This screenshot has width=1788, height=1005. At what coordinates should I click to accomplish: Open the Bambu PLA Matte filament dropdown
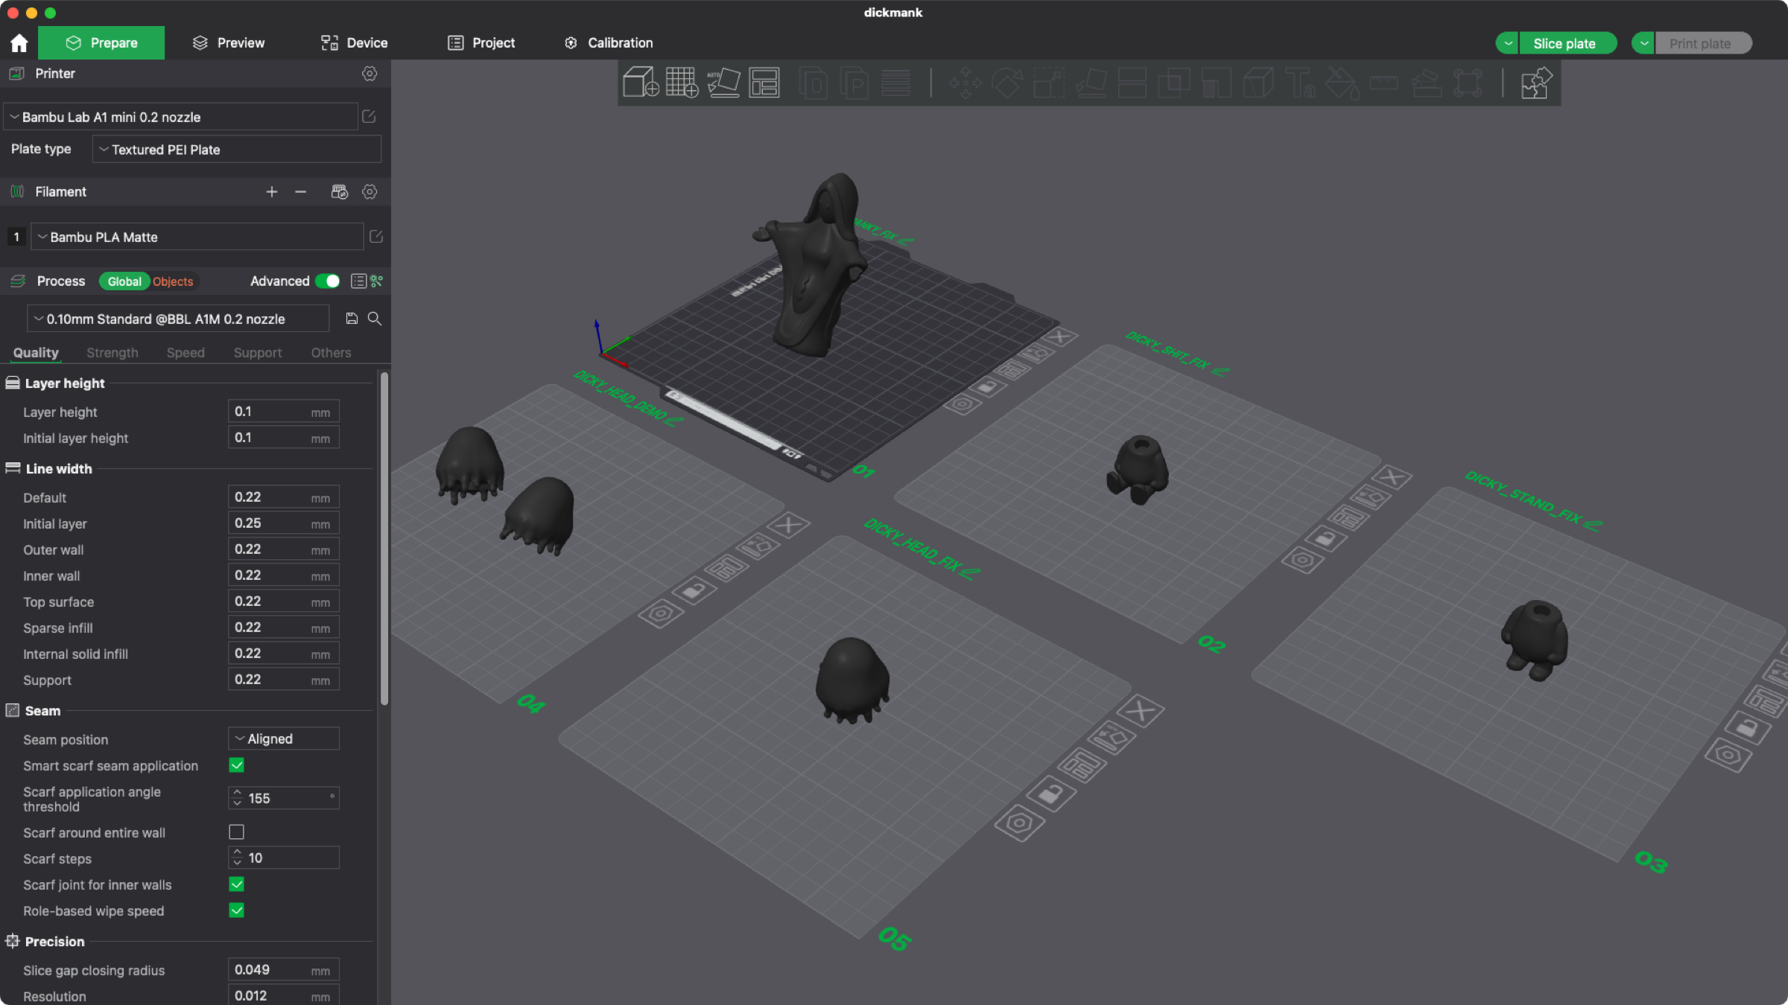197,237
